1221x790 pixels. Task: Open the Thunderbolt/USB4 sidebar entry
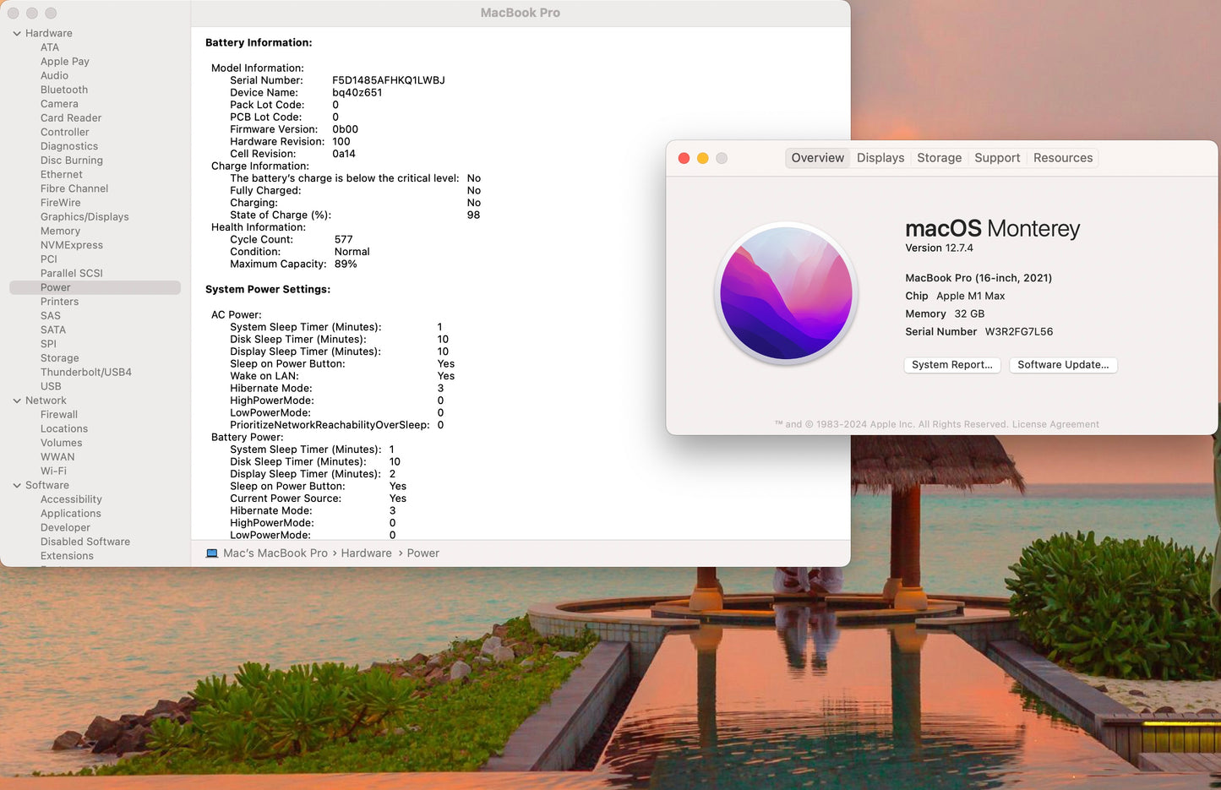tap(86, 373)
